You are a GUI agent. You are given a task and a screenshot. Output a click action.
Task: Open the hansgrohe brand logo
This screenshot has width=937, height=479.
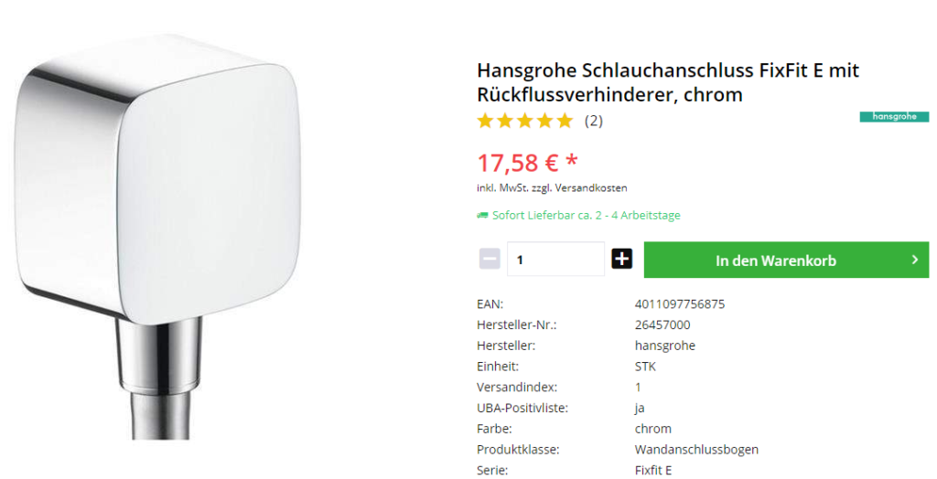894,116
